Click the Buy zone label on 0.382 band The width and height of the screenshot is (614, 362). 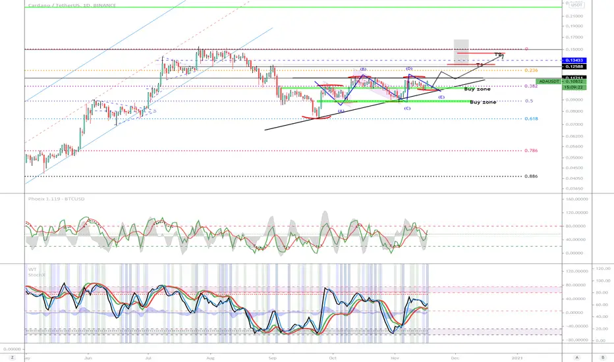click(477, 89)
